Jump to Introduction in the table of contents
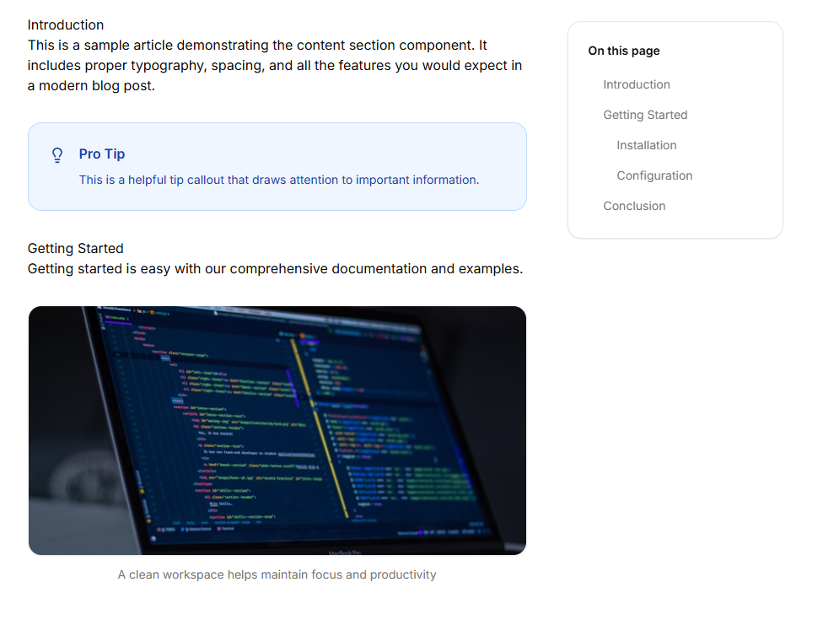 [636, 84]
